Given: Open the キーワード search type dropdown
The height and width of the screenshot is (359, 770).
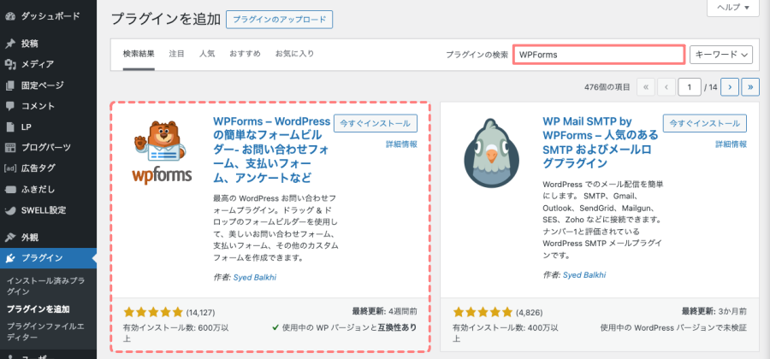Looking at the screenshot, I should pyautogui.click(x=721, y=55).
